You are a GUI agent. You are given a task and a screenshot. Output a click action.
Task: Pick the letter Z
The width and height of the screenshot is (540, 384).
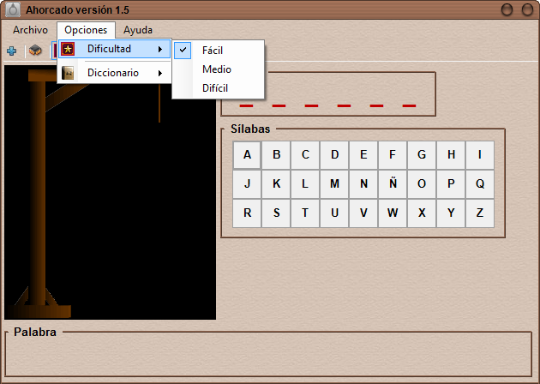480,213
